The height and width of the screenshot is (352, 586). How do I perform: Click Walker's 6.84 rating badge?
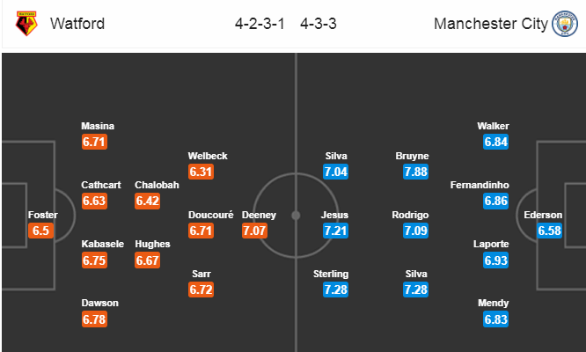tap(495, 142)
